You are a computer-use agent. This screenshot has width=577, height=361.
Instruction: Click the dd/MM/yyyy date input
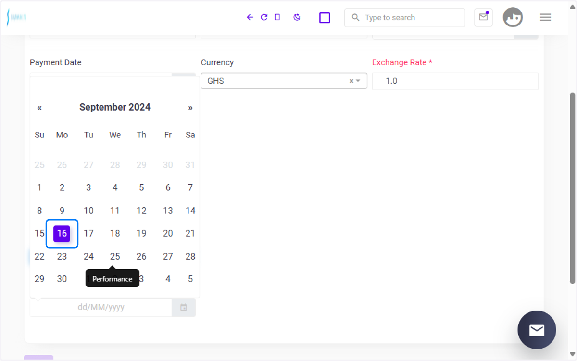(101, 307)
